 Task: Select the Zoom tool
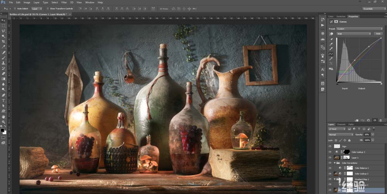click(x=3, y=122)
